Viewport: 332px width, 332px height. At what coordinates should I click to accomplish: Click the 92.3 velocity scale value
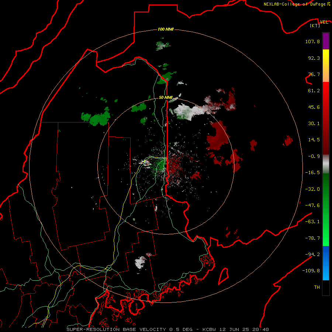click(314, 58)
